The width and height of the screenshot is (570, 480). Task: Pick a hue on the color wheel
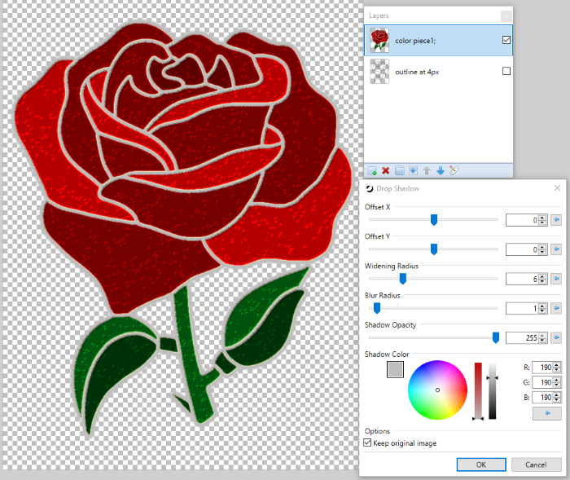[438, 390]
